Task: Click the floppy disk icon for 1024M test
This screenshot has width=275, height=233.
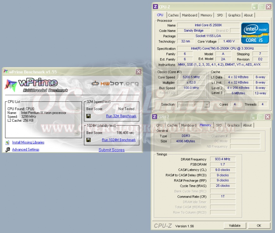Action: coord(89,140)
